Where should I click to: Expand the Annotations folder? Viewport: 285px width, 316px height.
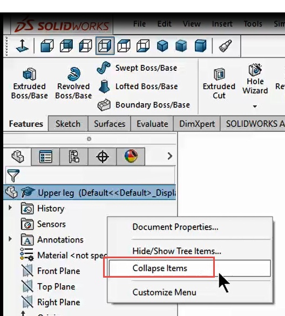pyautogui.click(x=10, y=239)
